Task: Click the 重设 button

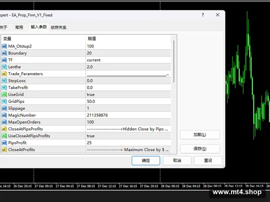Action: (x=208, y=161)
